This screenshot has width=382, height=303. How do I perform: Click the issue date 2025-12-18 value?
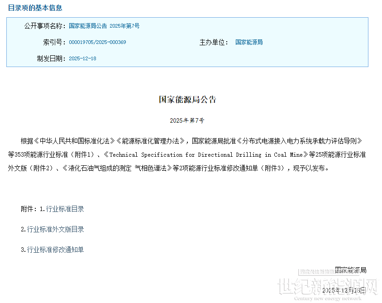tap(82, 59)
